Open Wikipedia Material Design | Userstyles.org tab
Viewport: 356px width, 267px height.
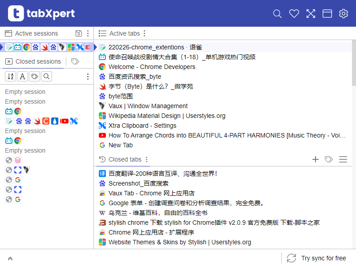coord(223,116)
